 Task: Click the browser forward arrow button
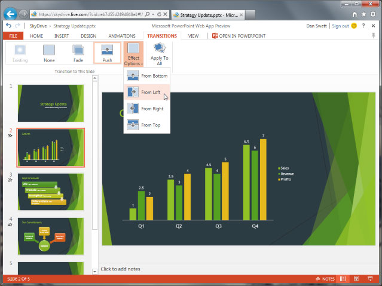pos(23,14)
